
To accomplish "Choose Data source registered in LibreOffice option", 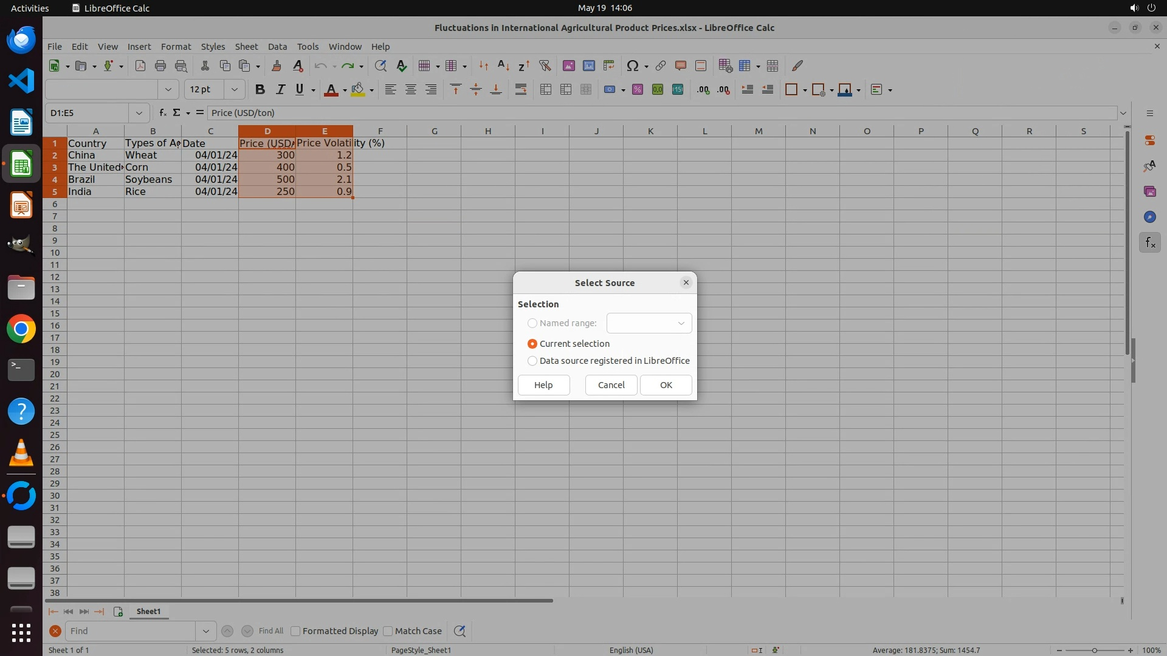I will [532, 361].
